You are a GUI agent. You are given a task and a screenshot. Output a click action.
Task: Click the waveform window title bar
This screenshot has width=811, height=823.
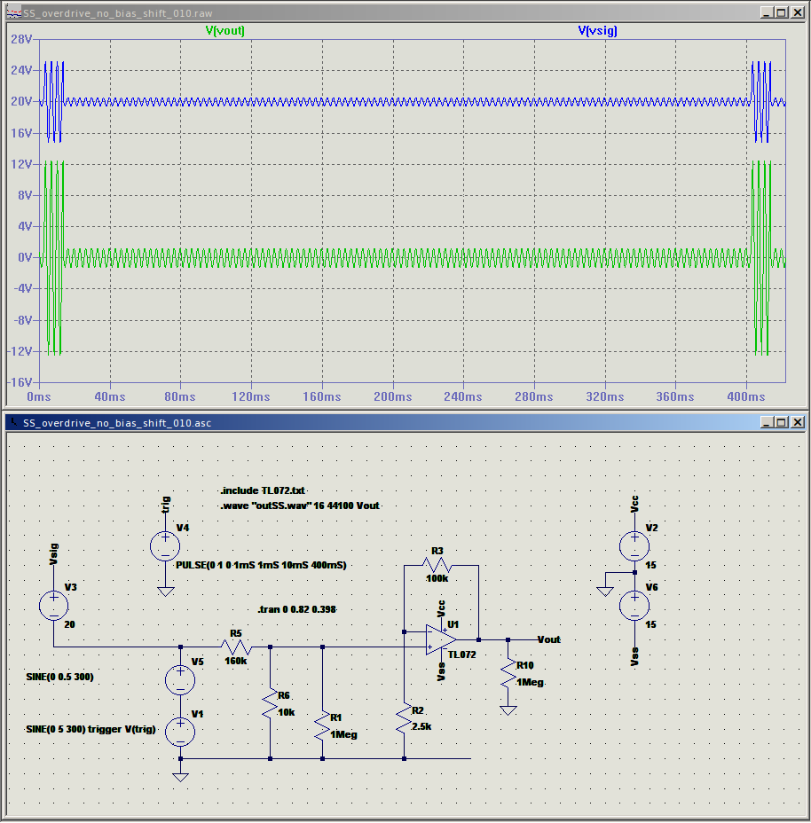pyautogui.click(x=405, y=12)
